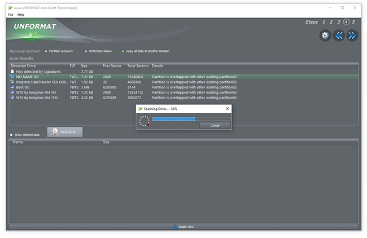Go back with the double-left arrow button
This screenshot has width=367, height=238.
[x=339, y=36]
